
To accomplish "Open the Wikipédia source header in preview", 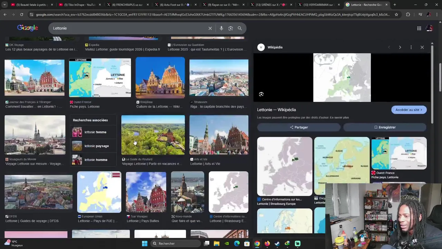I will (270, 47).
